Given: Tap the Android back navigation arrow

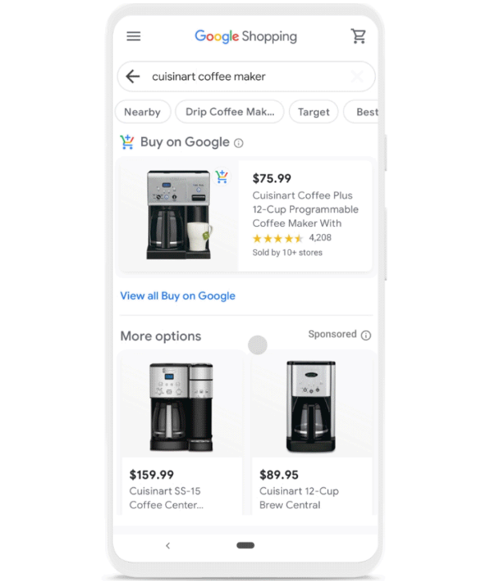Looking at the screenshot, I should click(x=167, y=546).
